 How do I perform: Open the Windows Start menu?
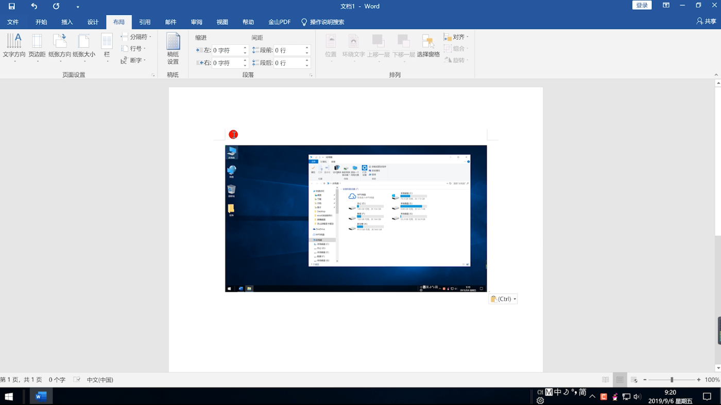(9, 396)
